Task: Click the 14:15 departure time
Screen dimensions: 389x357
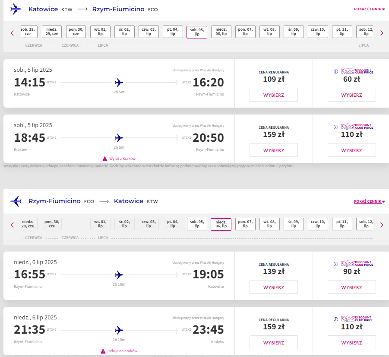Action: [29, 83]
